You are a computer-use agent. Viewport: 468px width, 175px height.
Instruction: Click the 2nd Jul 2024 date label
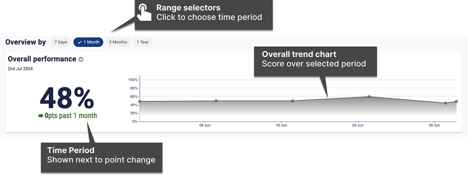pyautogui.click(x=20, y=69)
